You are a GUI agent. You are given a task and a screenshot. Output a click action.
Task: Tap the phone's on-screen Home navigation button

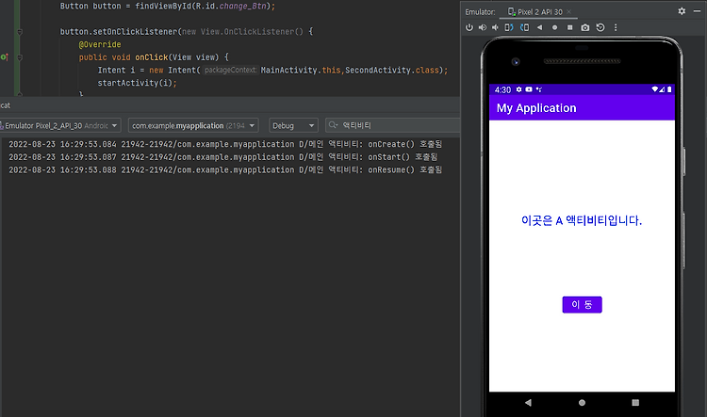(583, 403)
